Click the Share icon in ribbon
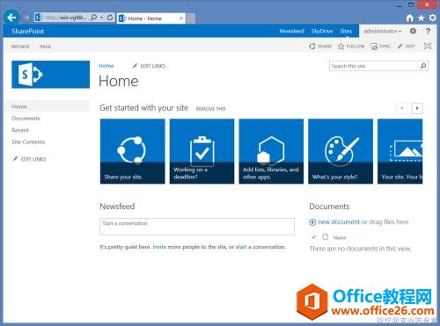440x326 pixels. click(x=312, y=47)
